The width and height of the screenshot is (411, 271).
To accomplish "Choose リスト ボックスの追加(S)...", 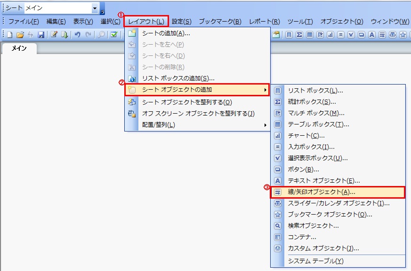I will (197, 78).
